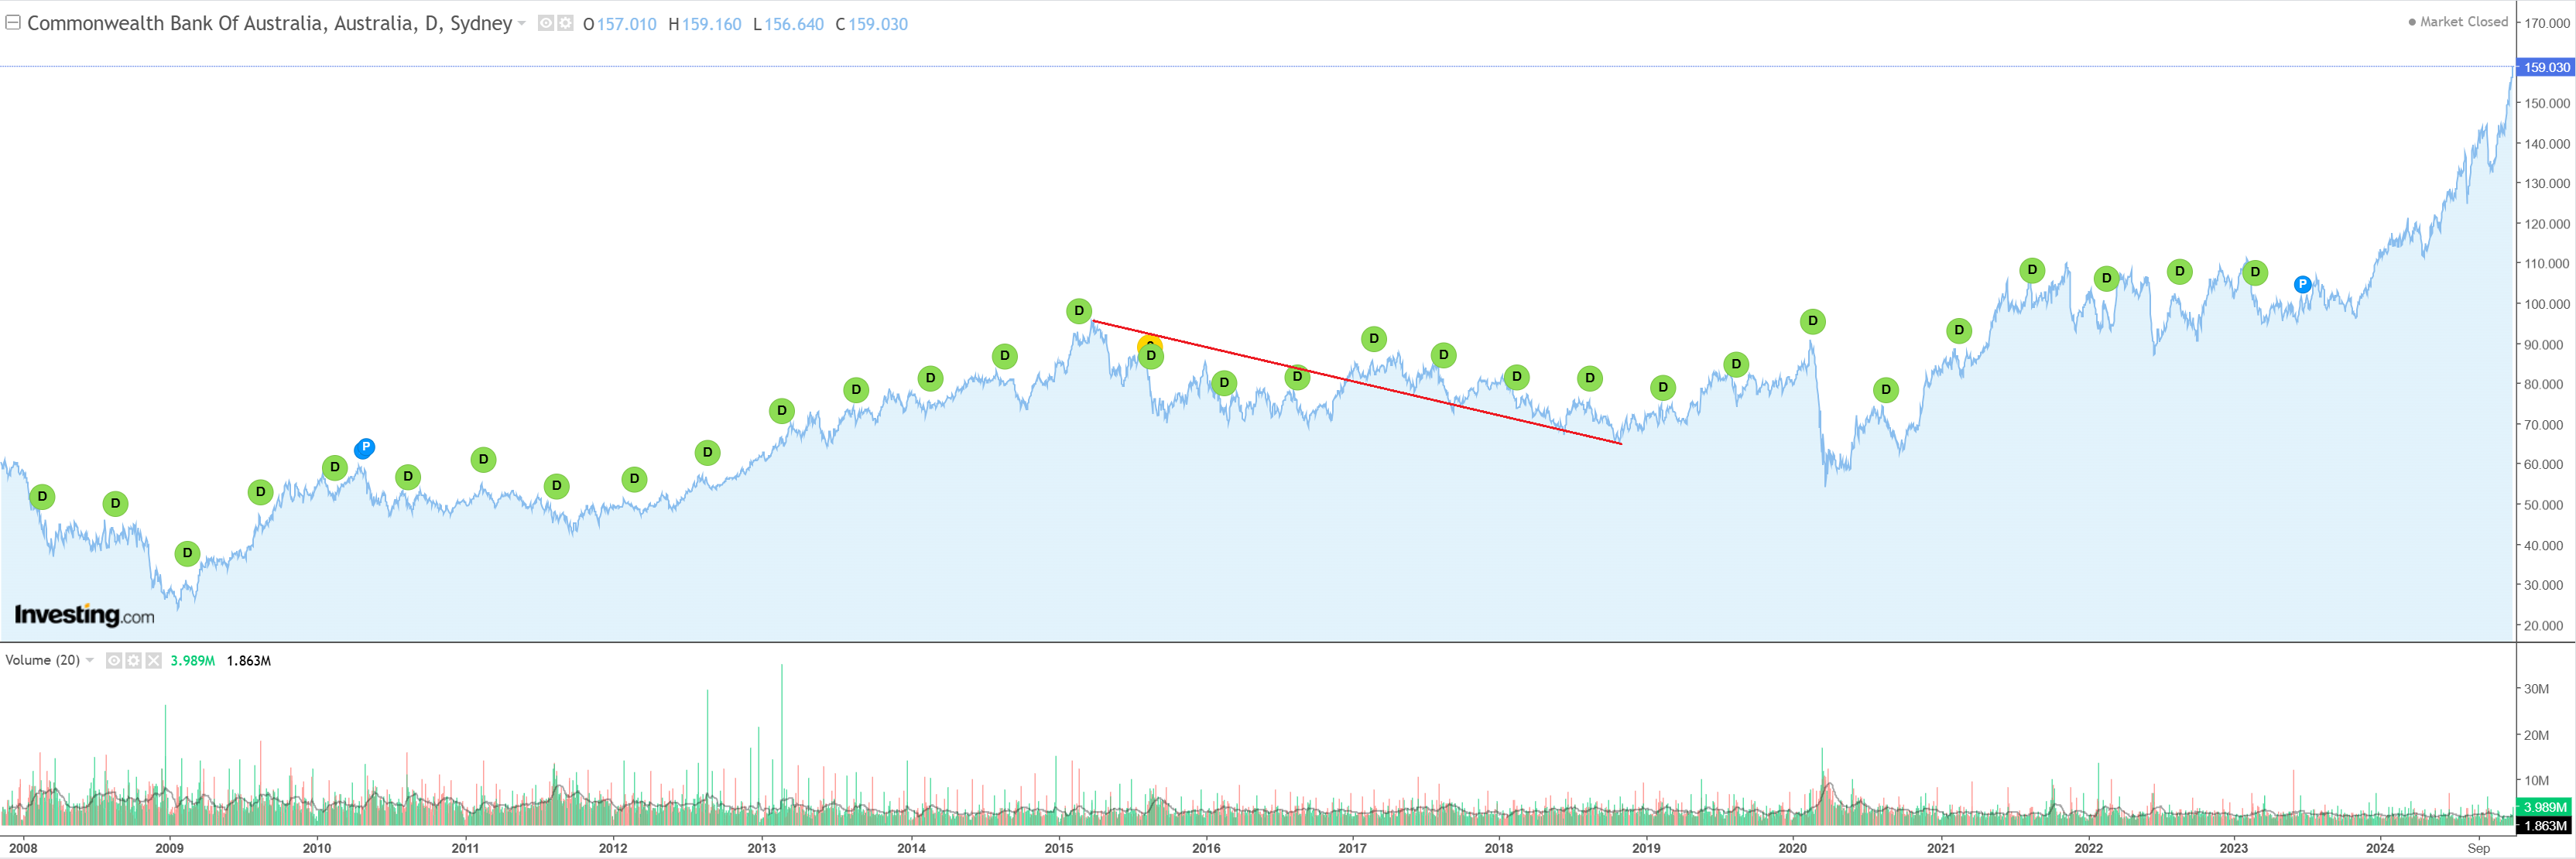Screen dimensions: 2576x859
Task: Click blue P marker near mid-2023
Action: [x=2302, y=284]
